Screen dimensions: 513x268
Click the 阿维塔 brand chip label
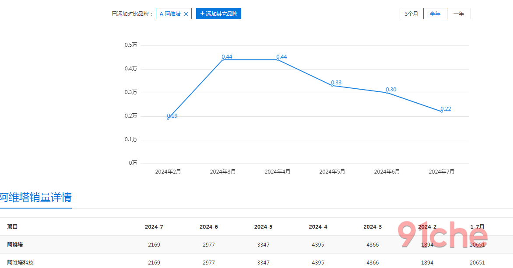[170, 14]
